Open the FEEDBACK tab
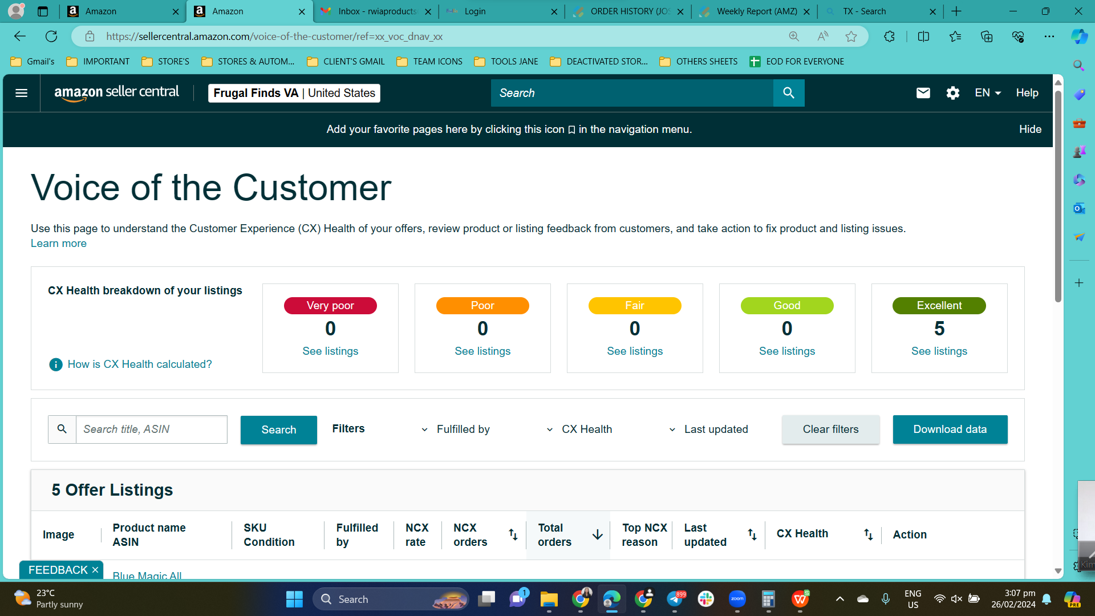The height and width of the screenshot is (616, 1095). tap(58, 570)
